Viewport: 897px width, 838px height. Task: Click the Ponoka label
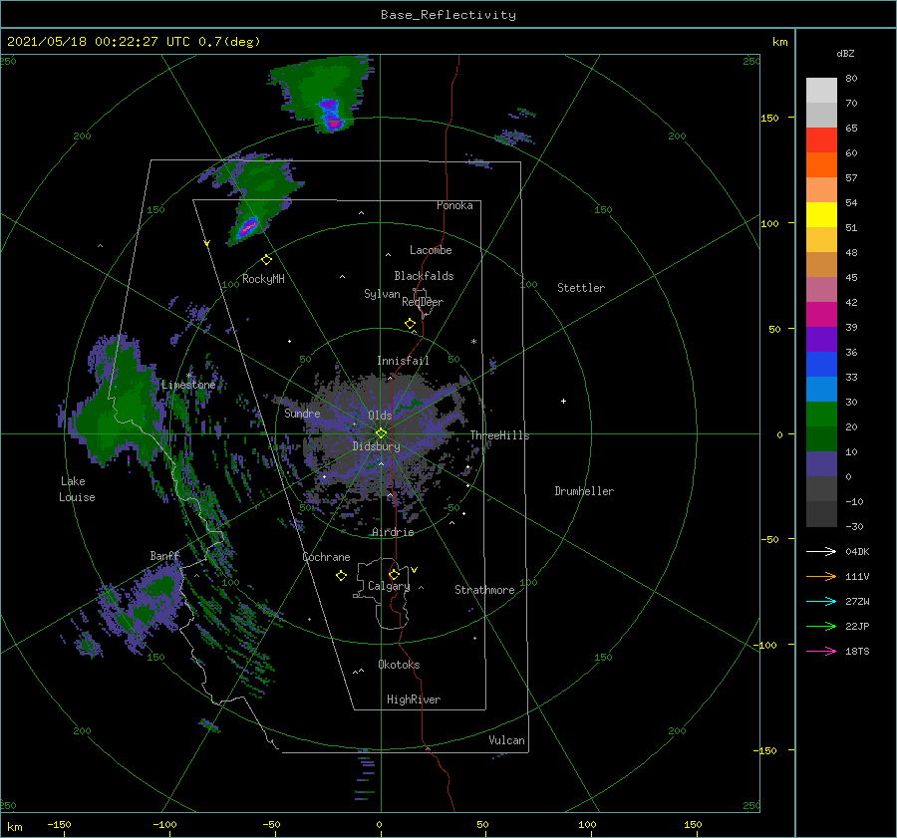click(454, 205)
